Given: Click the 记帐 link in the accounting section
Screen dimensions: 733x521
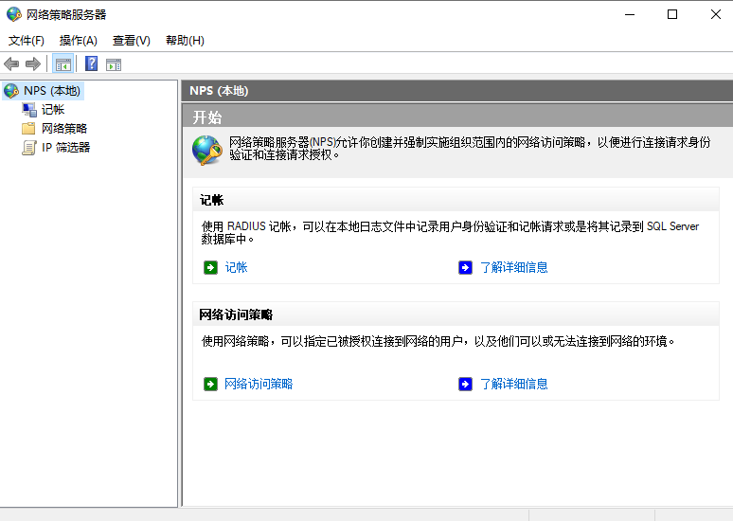Looking at the screenshot, I should [236, 267].
